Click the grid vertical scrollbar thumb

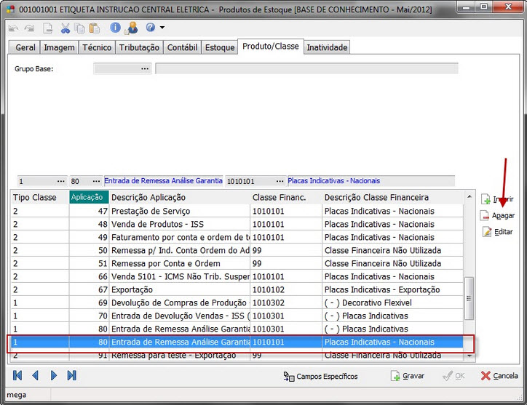coord(469,298)
